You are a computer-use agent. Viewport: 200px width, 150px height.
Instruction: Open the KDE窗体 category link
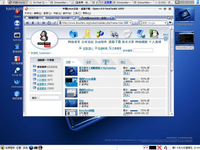tap(42, 80)
